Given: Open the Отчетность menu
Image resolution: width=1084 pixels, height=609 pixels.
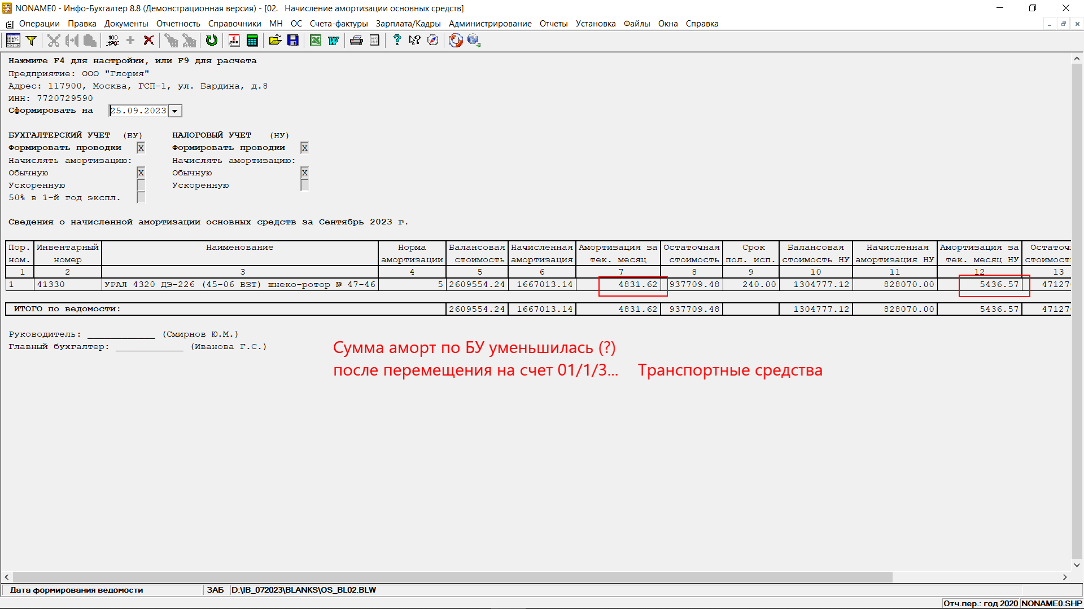Looking at the screenshot, I should pyautogui.click(x=178, y=24).
